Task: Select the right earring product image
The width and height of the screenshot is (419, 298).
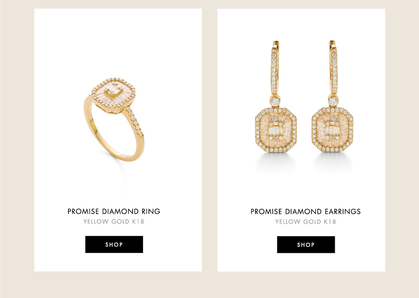Action: (333, 97)
